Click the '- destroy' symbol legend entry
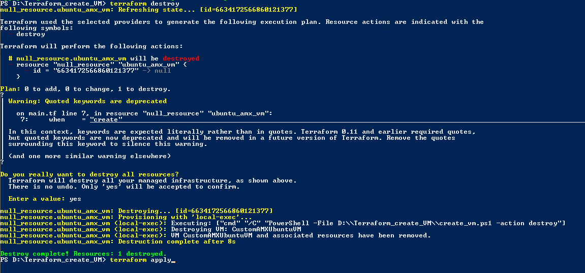 click(26, 34)
